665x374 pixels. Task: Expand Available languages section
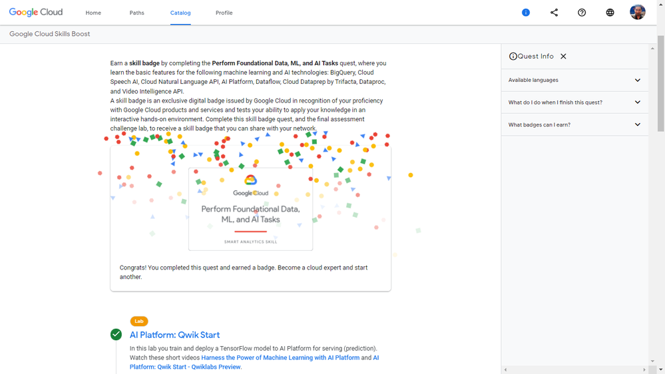click(574, 80)
